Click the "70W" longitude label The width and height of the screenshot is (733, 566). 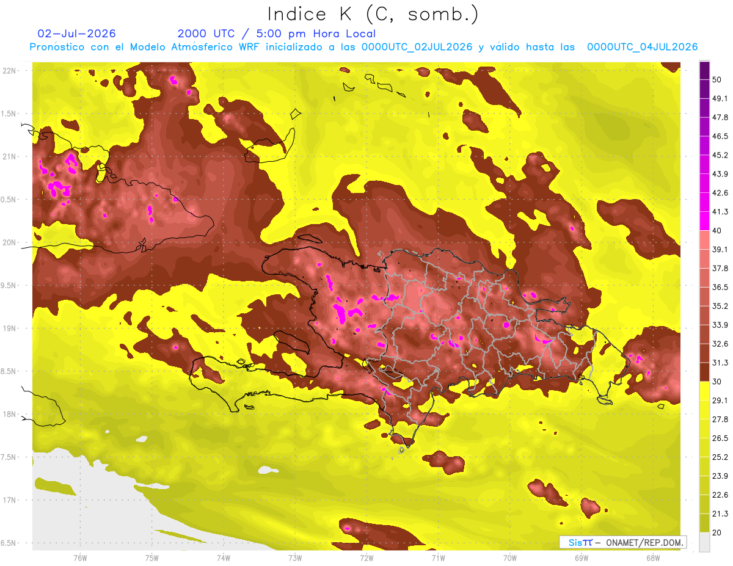pyautogui.click(x=510, y=557)
